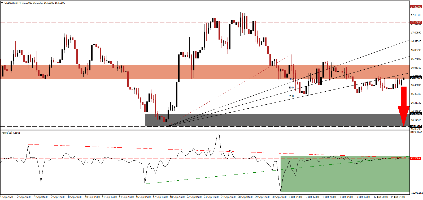Click the 38.2 Fibonacci fan label
The width and height of the screenshot is (423, 200).
(291, 79)
